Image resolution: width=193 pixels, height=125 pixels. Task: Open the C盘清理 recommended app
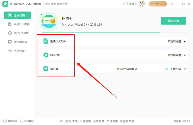[86, 121]
